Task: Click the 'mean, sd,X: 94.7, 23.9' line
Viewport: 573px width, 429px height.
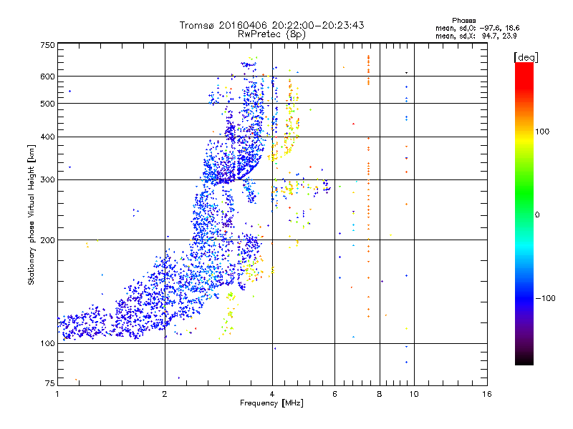Action: [x=476, y=36]
